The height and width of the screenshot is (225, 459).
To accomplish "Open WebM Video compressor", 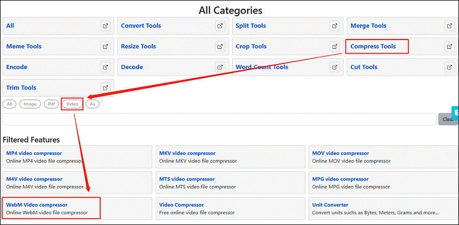I will pos(36,205).
